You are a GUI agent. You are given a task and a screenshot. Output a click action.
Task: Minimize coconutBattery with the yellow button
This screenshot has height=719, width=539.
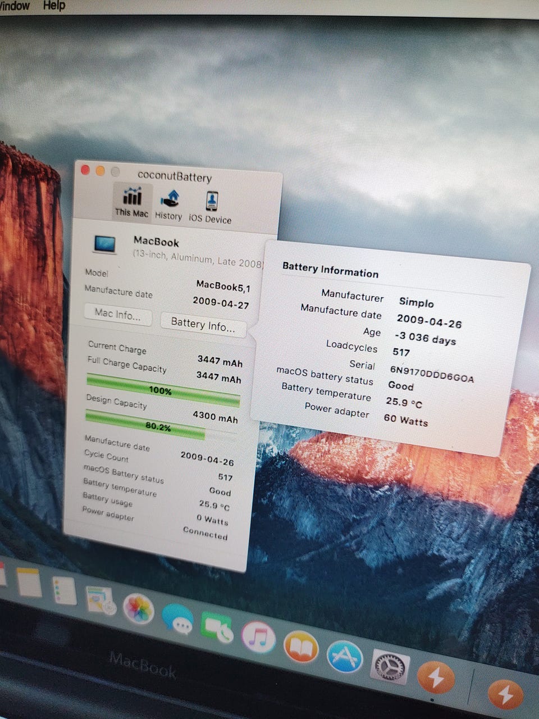101,171
